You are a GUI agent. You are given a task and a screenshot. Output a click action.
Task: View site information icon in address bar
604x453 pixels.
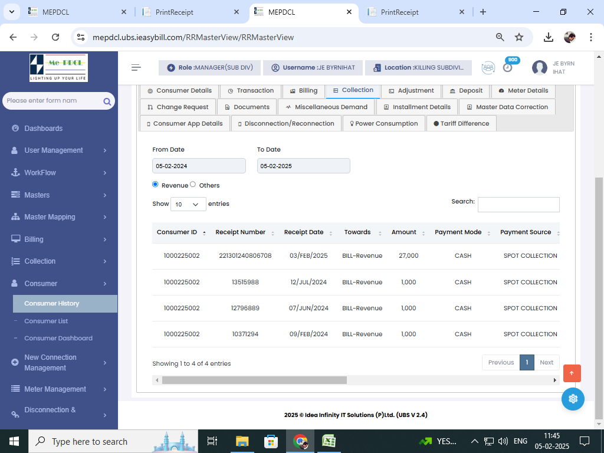[x=80, y=37]
